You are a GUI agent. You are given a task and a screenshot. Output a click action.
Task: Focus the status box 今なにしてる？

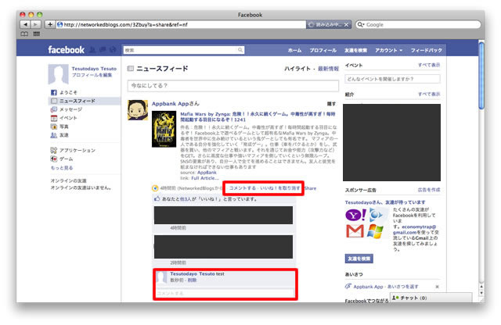[x=233, y=85]
